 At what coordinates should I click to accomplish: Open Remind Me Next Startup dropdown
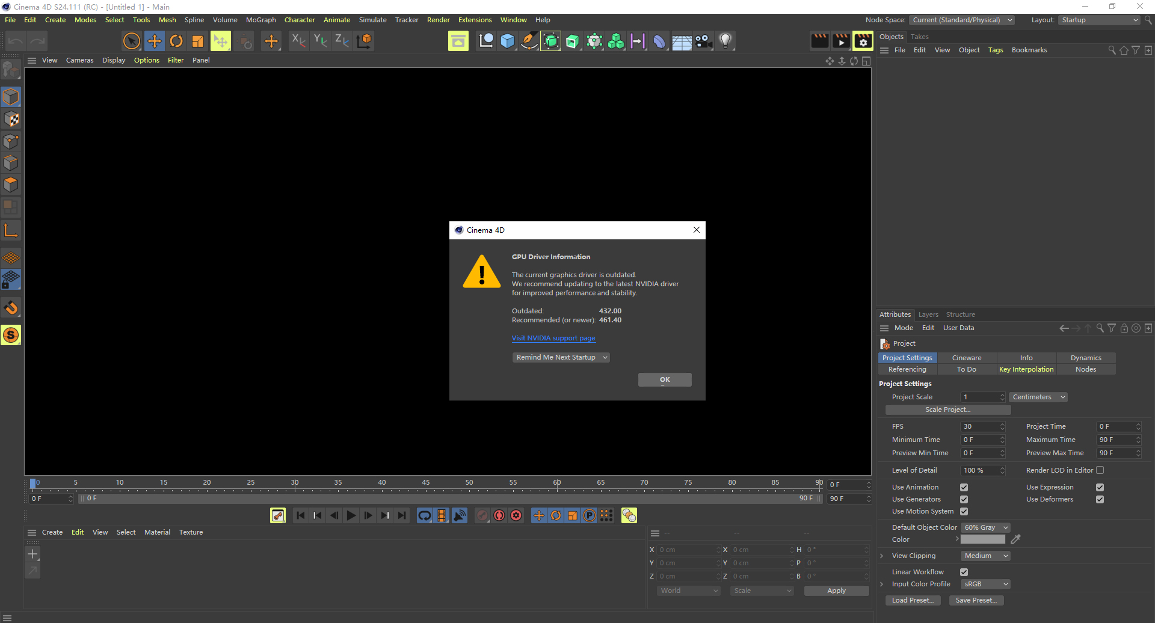[x=561, y=357]
